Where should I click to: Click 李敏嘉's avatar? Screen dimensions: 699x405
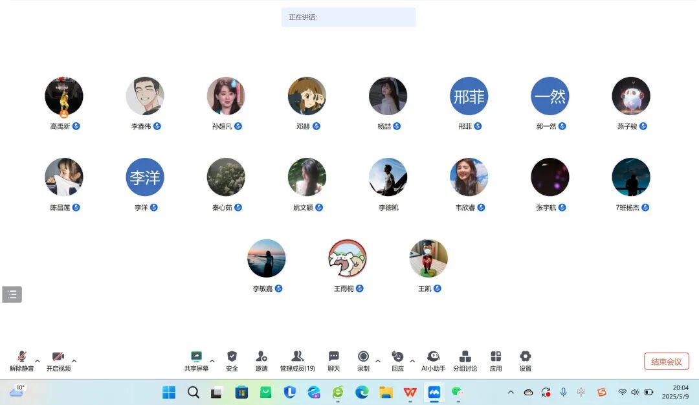(266, 257)
